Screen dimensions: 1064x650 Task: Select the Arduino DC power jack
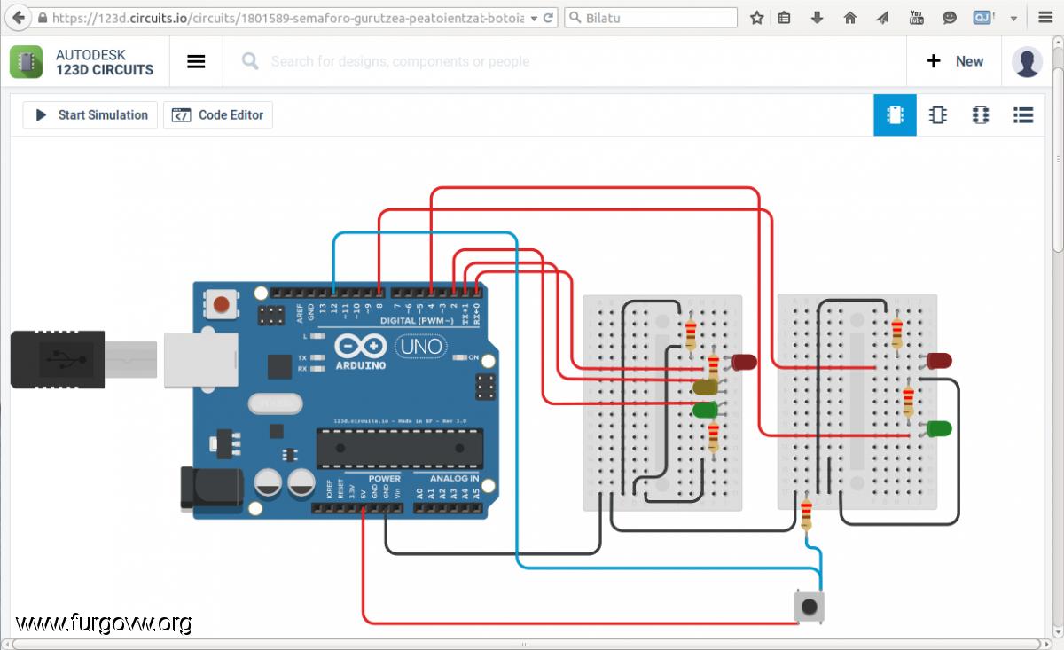[212, 489]
